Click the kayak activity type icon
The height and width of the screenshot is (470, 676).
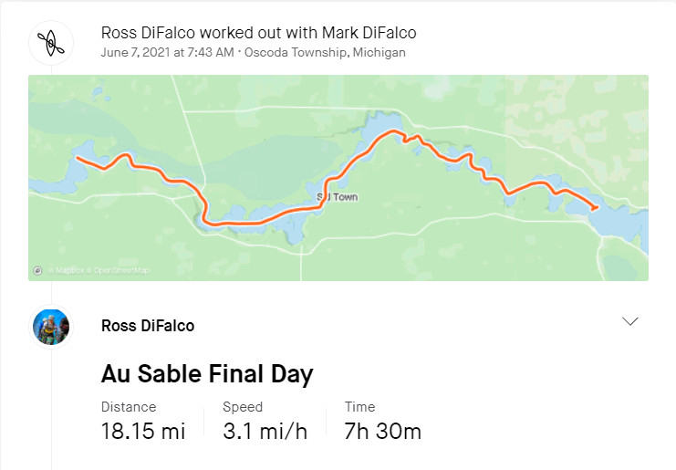[x=51, y=42]
